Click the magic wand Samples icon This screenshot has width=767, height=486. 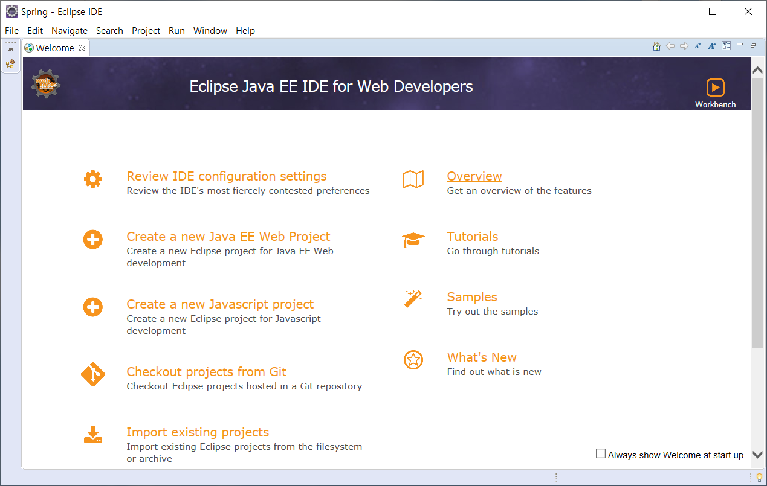click(x=413, y=299)
